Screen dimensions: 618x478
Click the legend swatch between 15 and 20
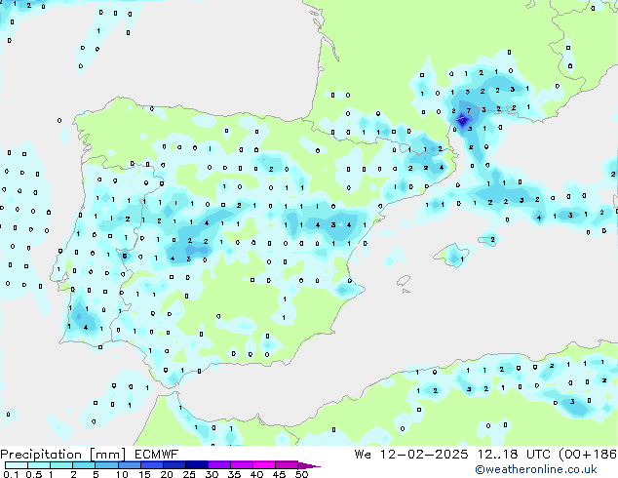coord(151,465)
